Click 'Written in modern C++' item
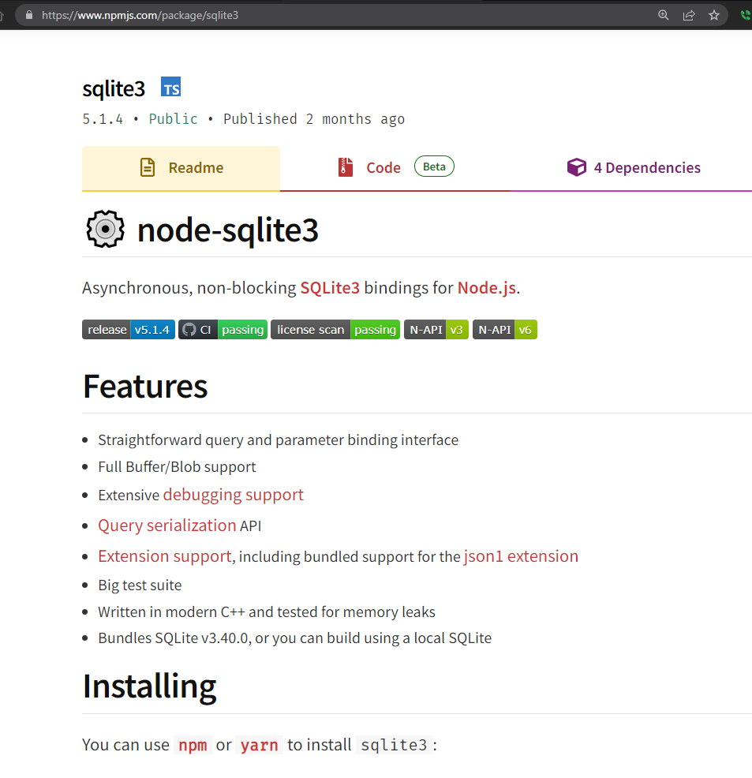Screen dimensions: 752x778 [267, 612]
